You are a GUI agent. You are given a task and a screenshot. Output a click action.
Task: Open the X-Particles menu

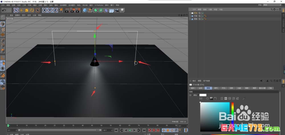point(99,5)
